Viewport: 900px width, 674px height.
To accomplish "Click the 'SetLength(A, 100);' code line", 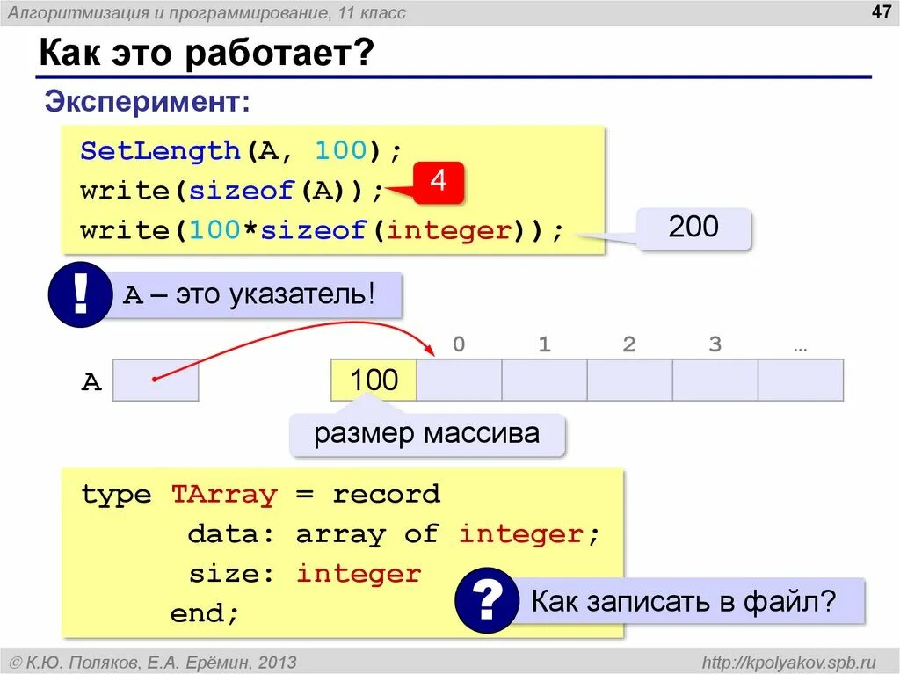I will tap(241, 151).
